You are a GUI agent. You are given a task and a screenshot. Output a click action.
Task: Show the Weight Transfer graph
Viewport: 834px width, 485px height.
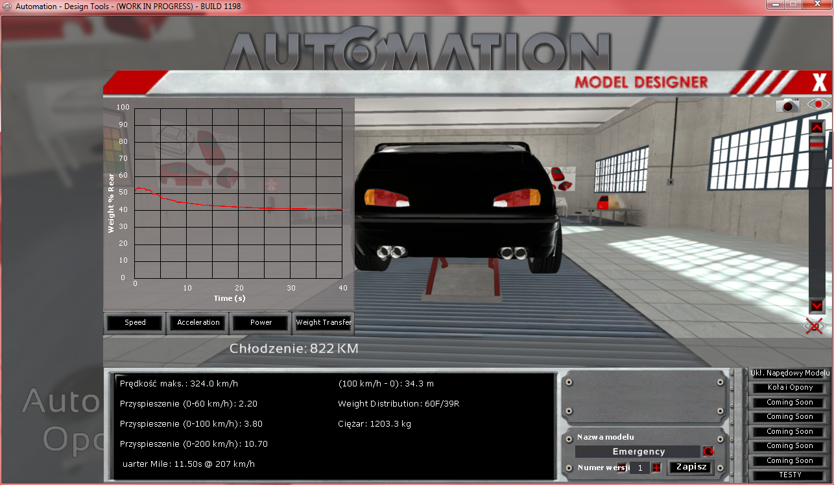tap(324, 322)
